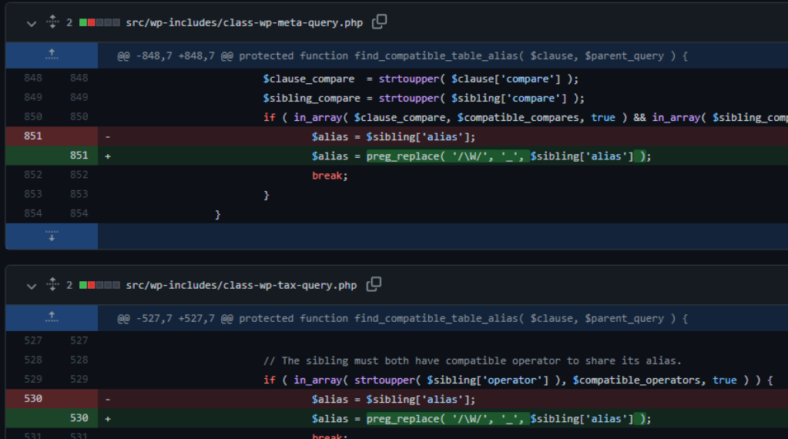Expand all lines in class-wp-meta-query.php
The width and height of the screenshot is (788, 439).
[52, 22]
